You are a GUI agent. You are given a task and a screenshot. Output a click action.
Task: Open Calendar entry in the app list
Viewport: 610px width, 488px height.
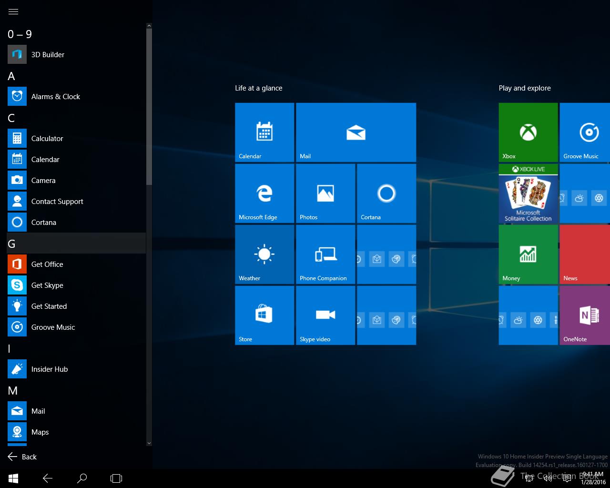point(76,159)
